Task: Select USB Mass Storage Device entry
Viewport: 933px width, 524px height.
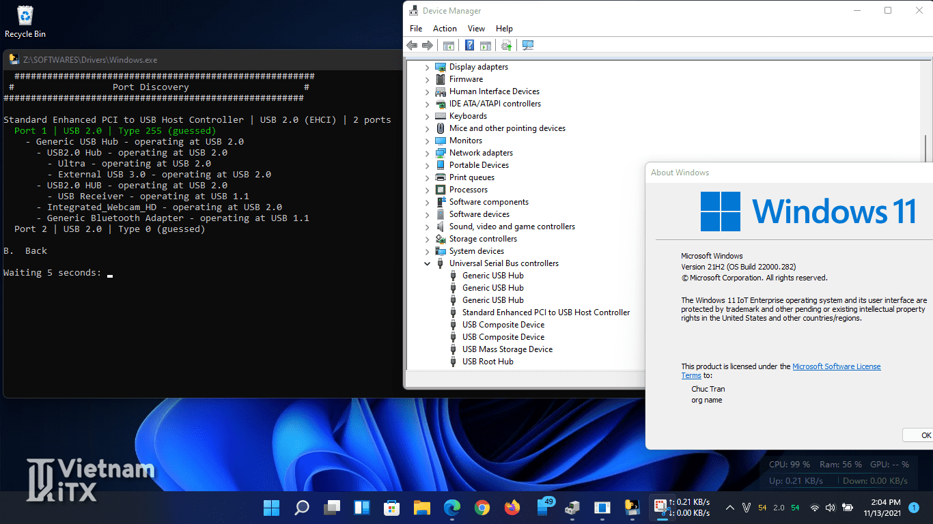Action: click(507, 349)
